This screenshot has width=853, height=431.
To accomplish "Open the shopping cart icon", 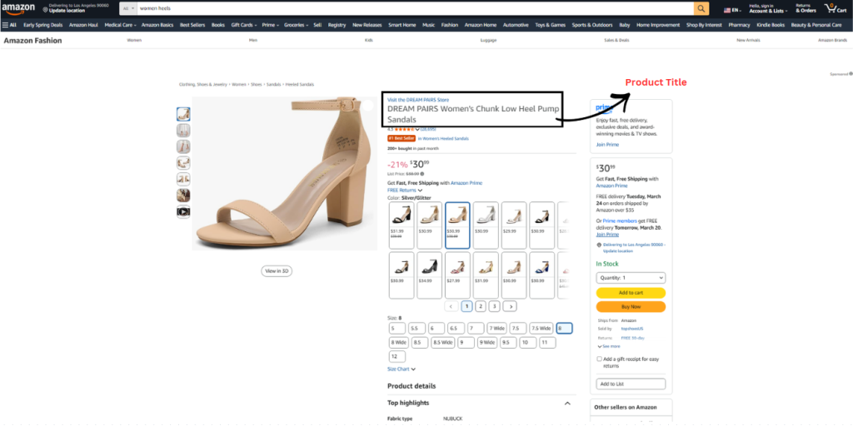I will (x=835, y=8).
